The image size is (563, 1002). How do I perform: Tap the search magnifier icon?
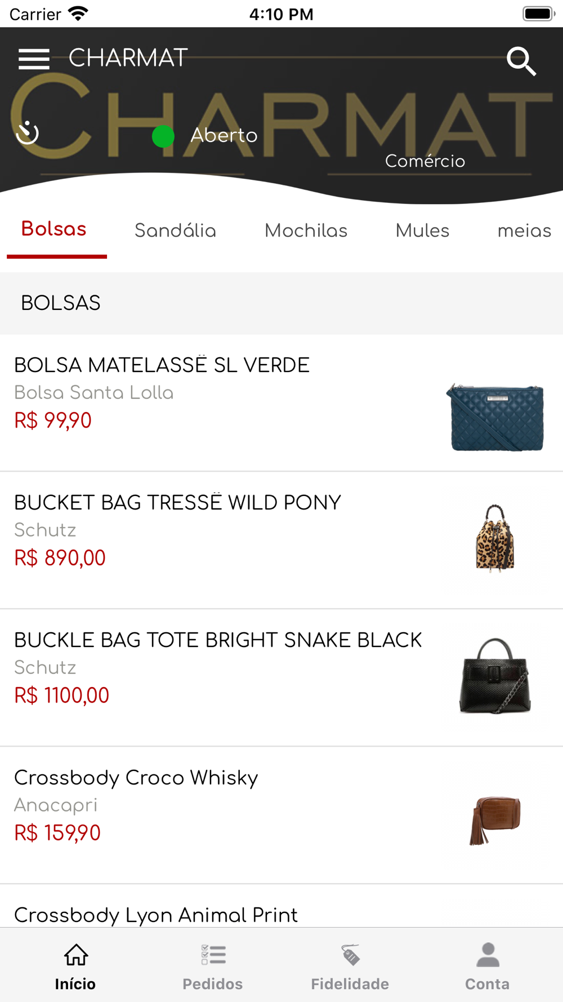pos(521,61)
